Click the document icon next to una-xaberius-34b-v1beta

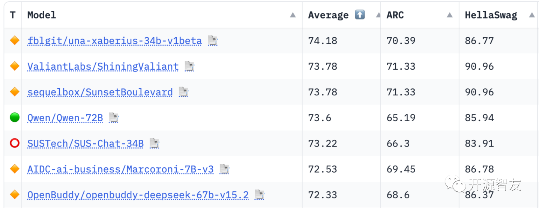click(213, 41)
